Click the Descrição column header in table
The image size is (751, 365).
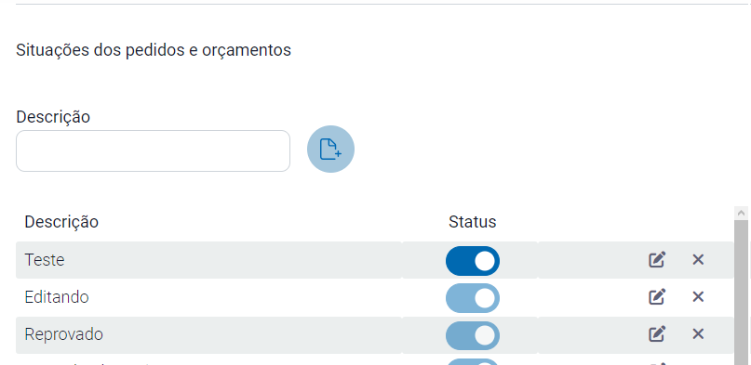click(x=61, y=222)
